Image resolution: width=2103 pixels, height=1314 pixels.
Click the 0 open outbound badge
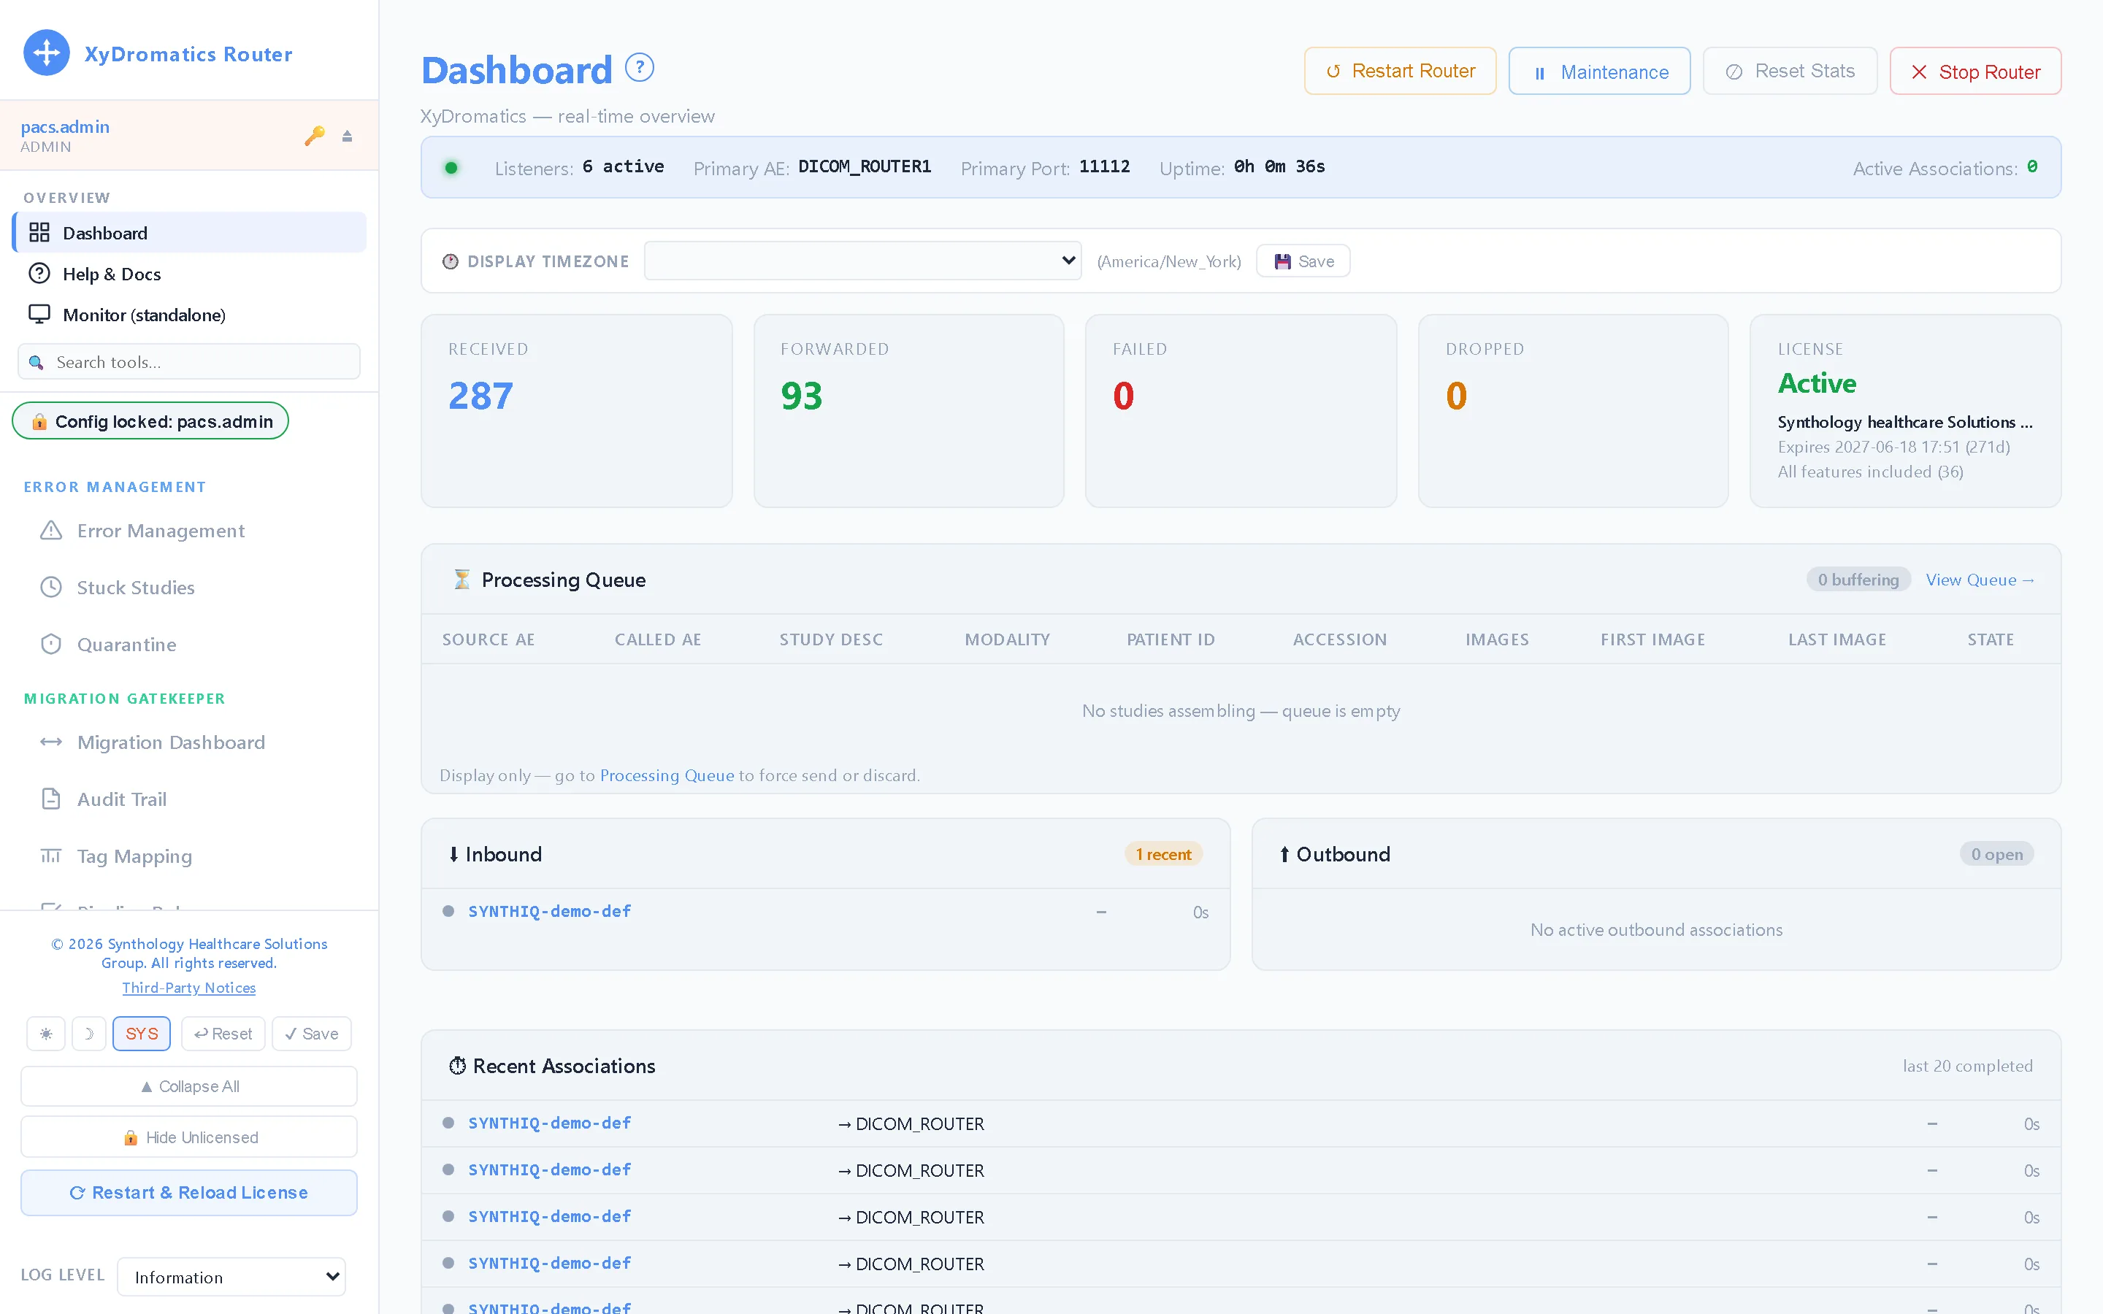tap(1997, 854)
